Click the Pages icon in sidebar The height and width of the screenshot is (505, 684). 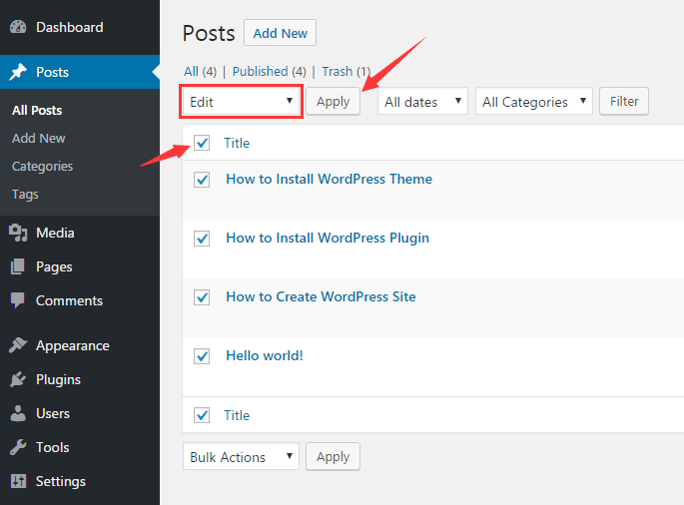18,266
